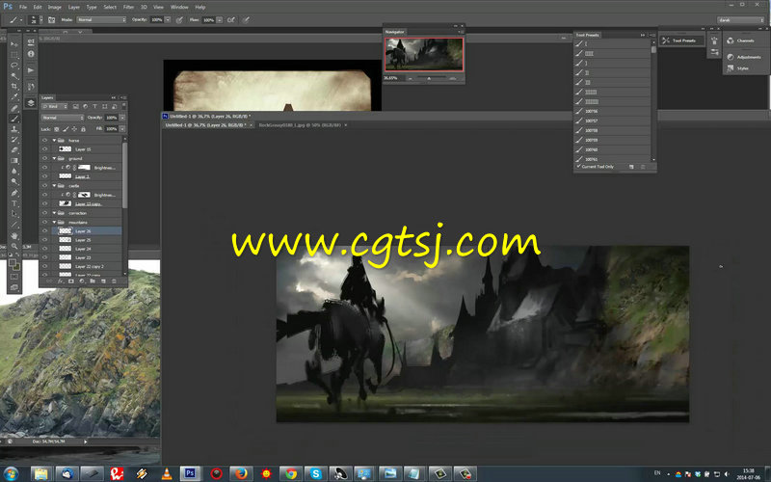This screenshot has width=771, height=482.
Task: Select the Brush tool in the toolbox
Action: click(14, 119)
